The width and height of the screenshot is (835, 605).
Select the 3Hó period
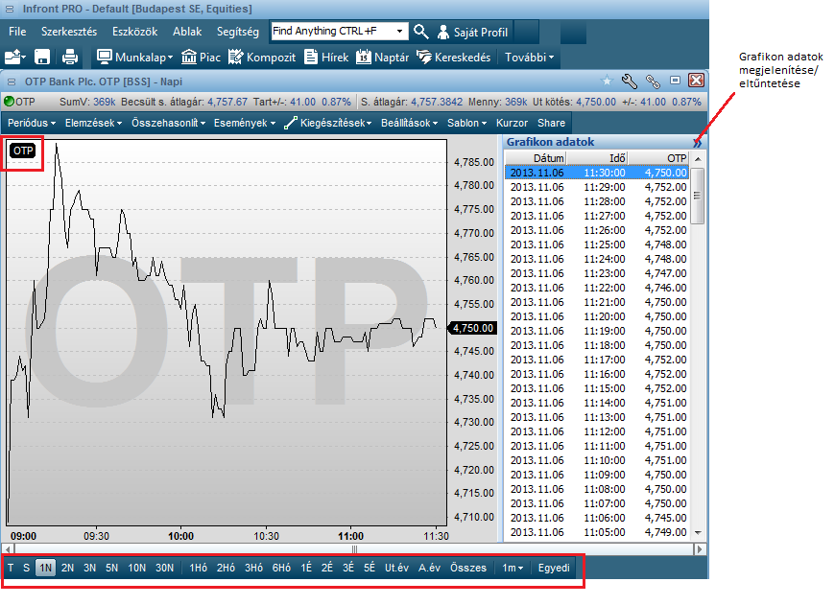(253, 568)
